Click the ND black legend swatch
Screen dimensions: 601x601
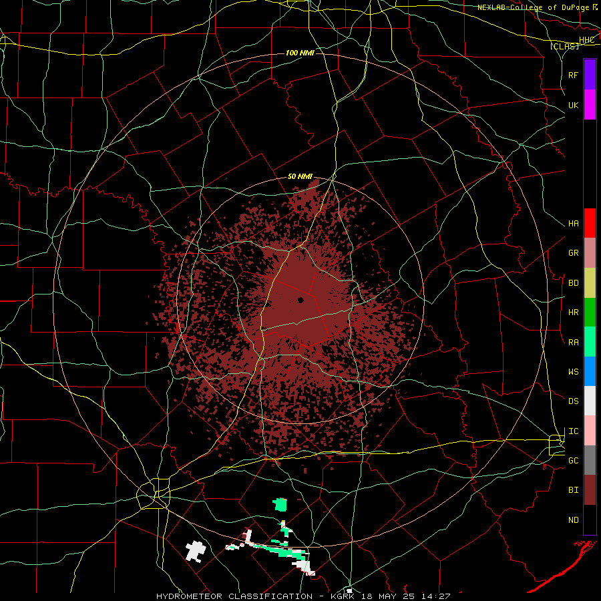(x=590, y=520)
